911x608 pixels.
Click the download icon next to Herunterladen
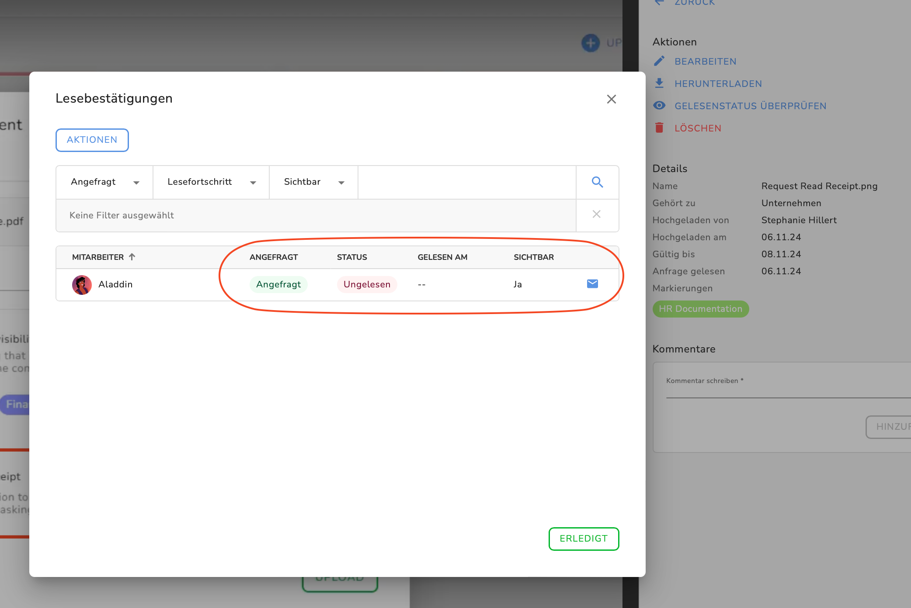[659, 83]
